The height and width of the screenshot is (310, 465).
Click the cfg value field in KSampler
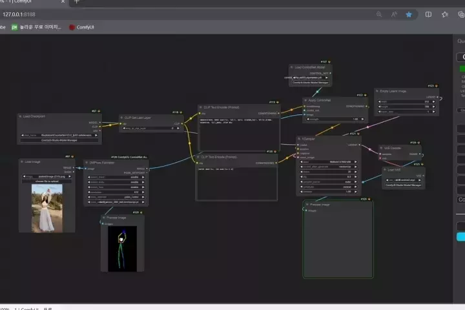(x=329, y=177)
